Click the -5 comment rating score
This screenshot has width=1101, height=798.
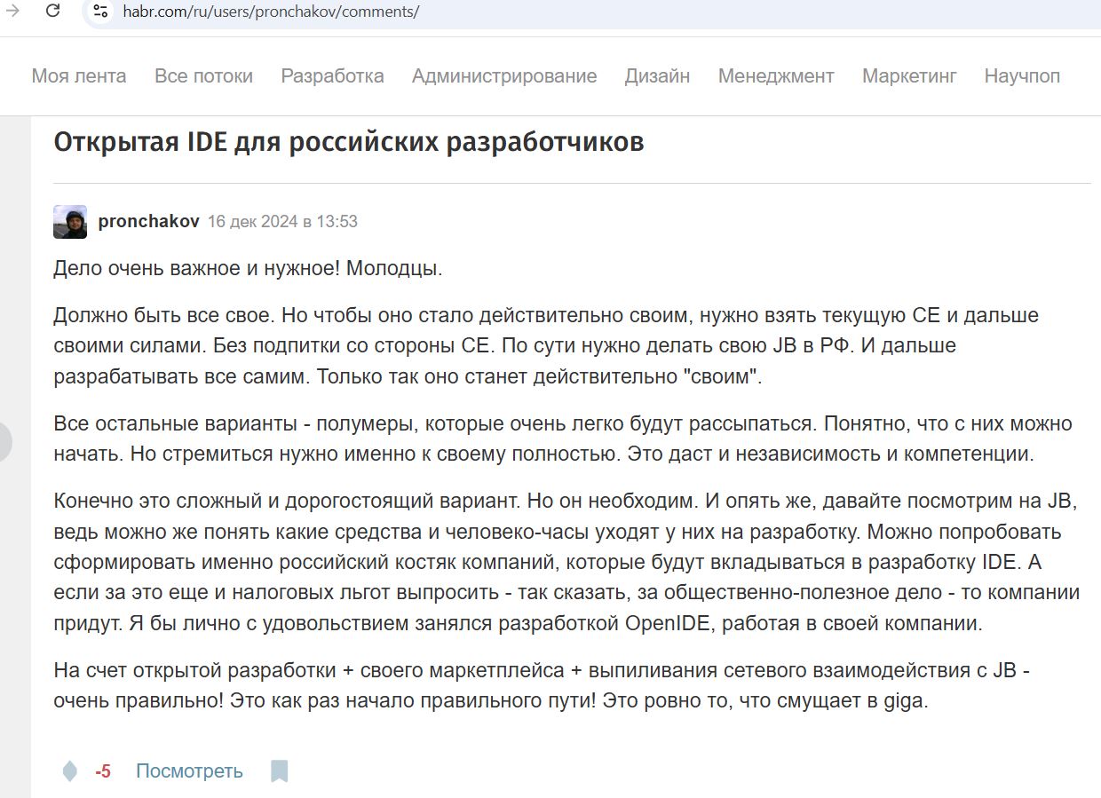[x=103, y=771]
